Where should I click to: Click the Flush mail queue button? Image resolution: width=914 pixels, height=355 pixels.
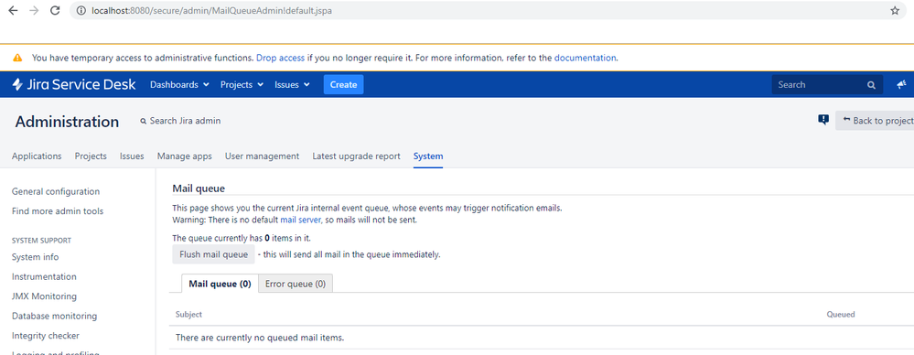pyautogui.click(x=213, y=254)
